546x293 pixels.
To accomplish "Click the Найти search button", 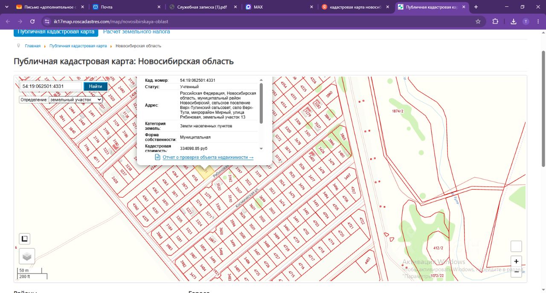I will click(x=96, y=86).
